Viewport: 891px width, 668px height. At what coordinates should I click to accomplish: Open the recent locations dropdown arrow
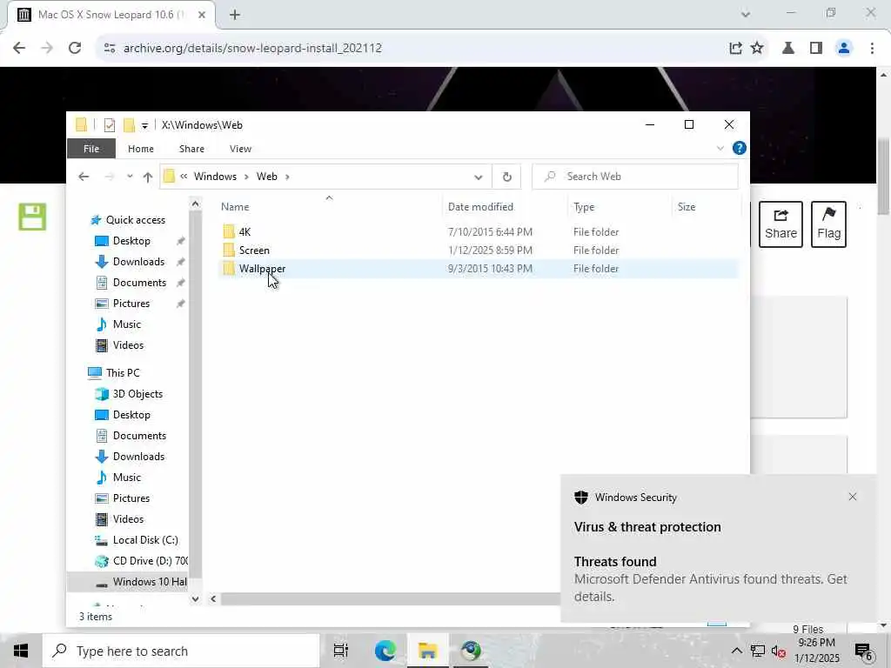coord(130,177)
